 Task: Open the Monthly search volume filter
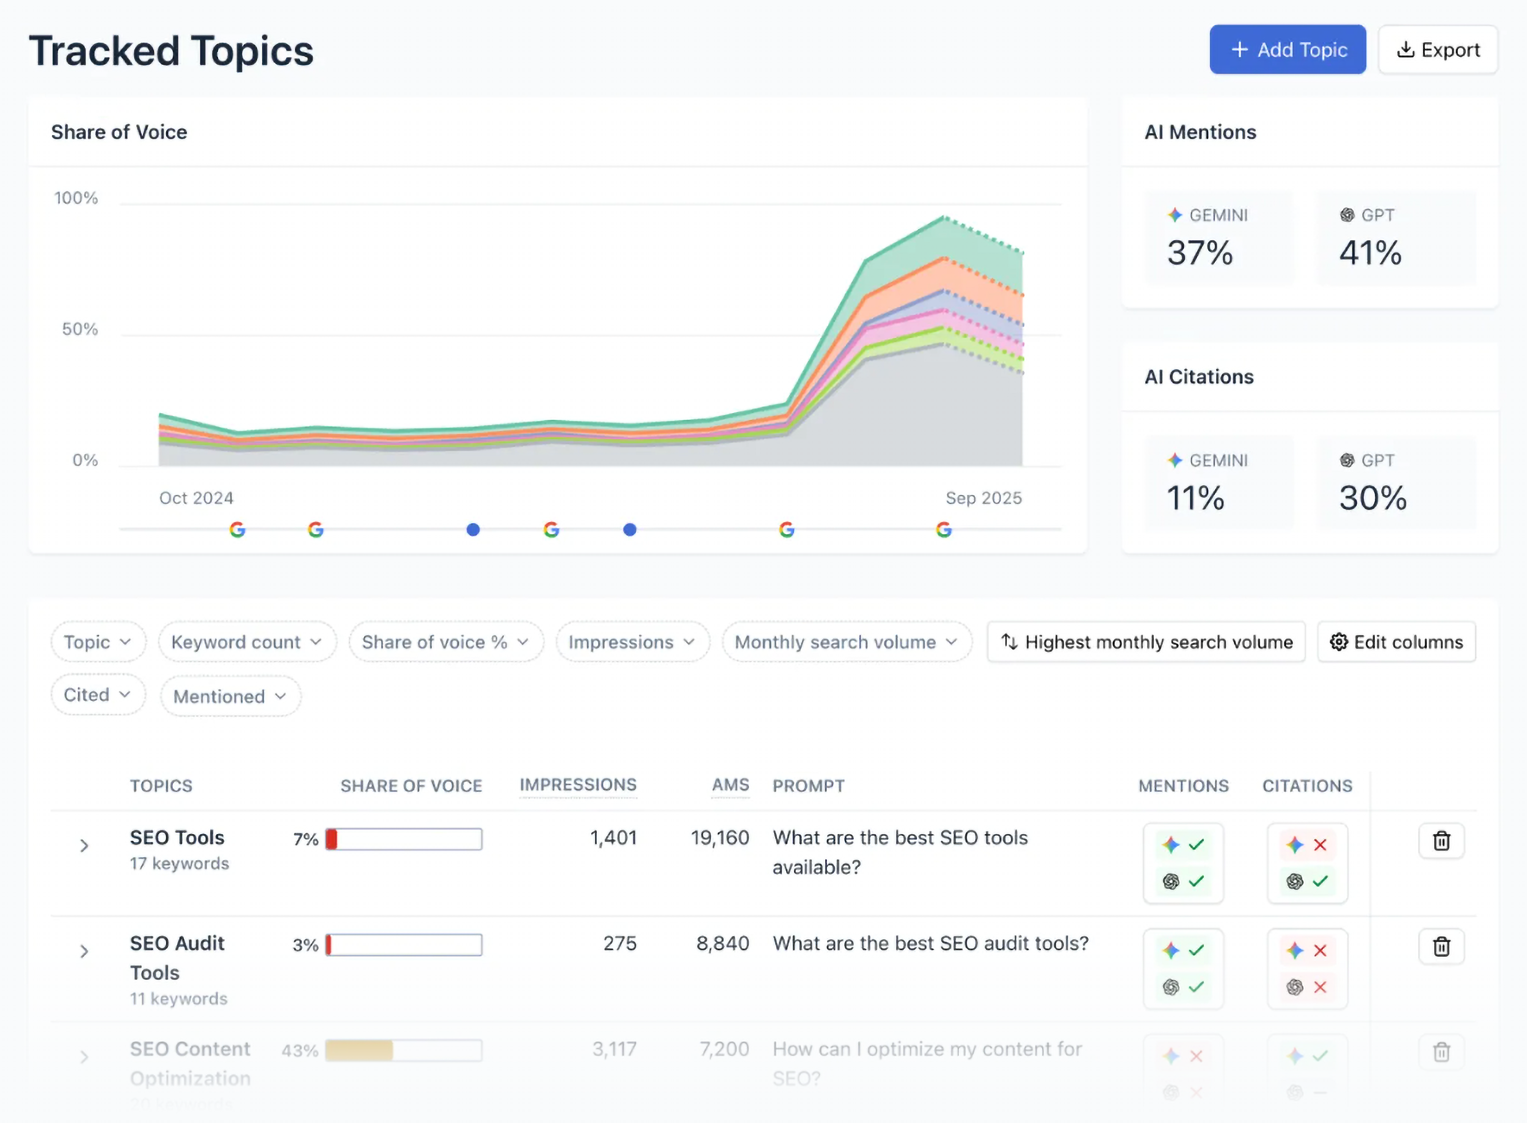pos(847,642)
